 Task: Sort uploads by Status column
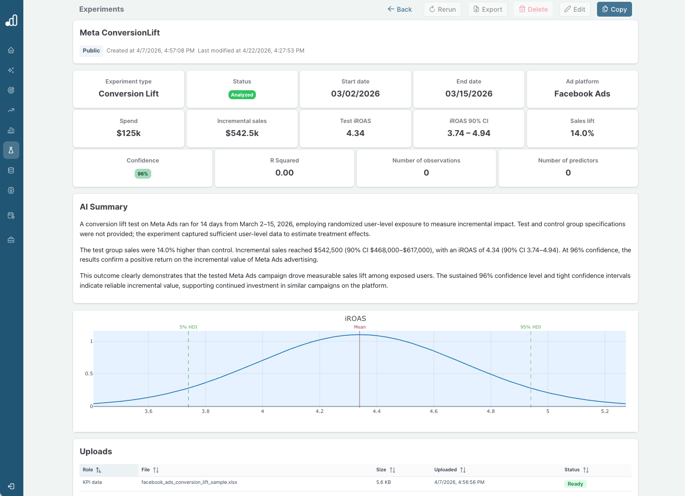coord(586,470)
